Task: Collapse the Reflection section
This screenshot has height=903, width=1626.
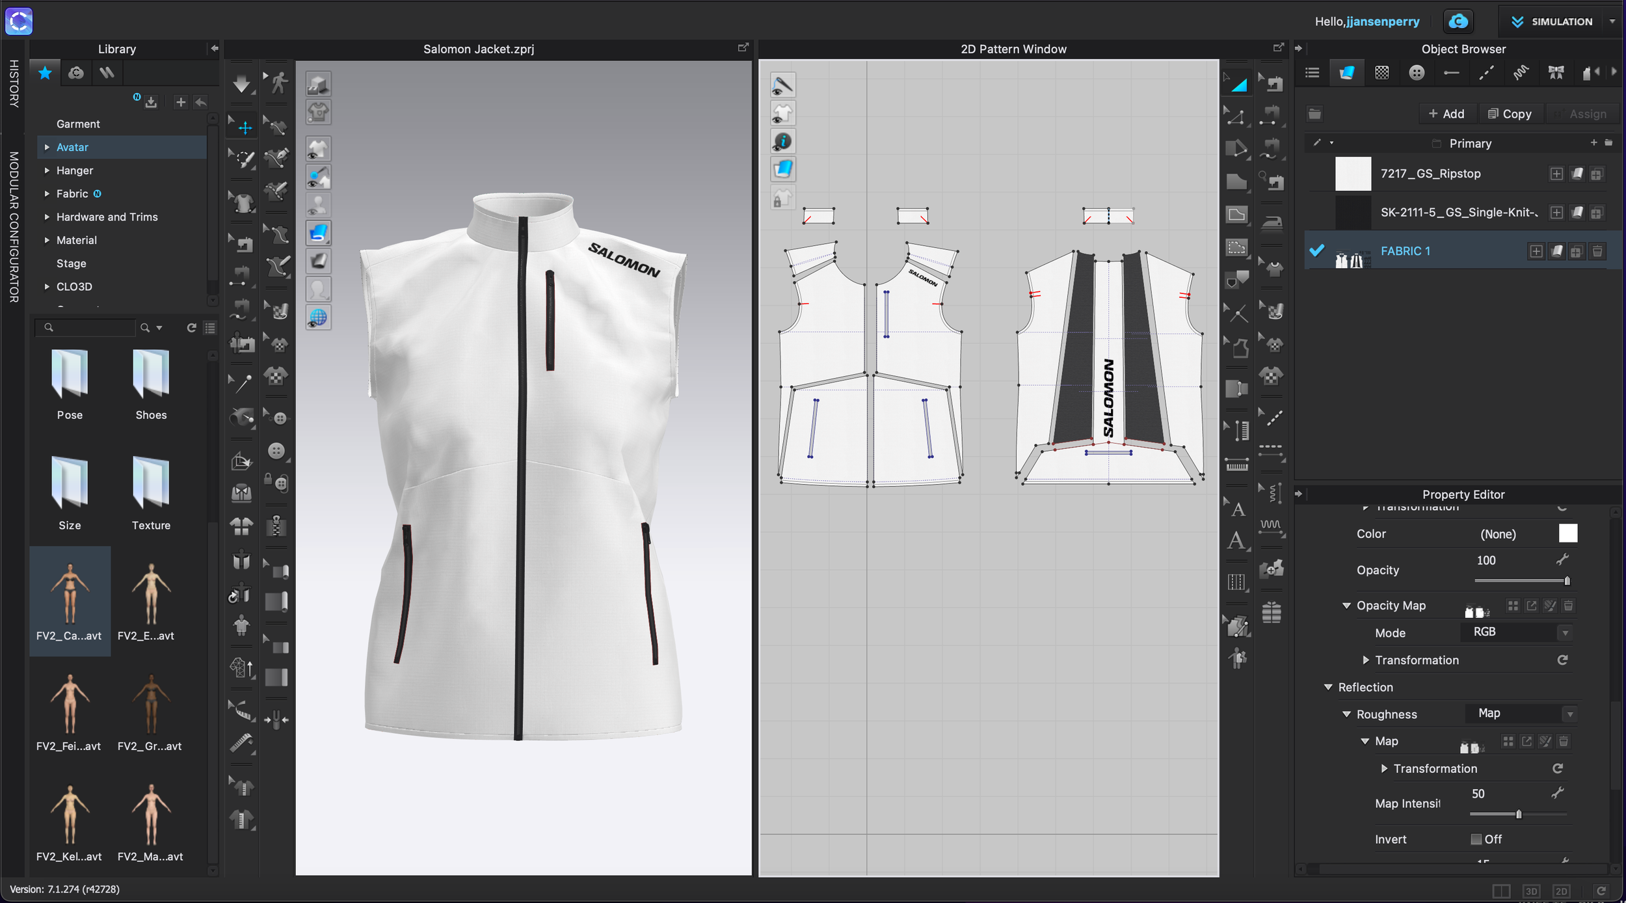Action: point(1328,687)
